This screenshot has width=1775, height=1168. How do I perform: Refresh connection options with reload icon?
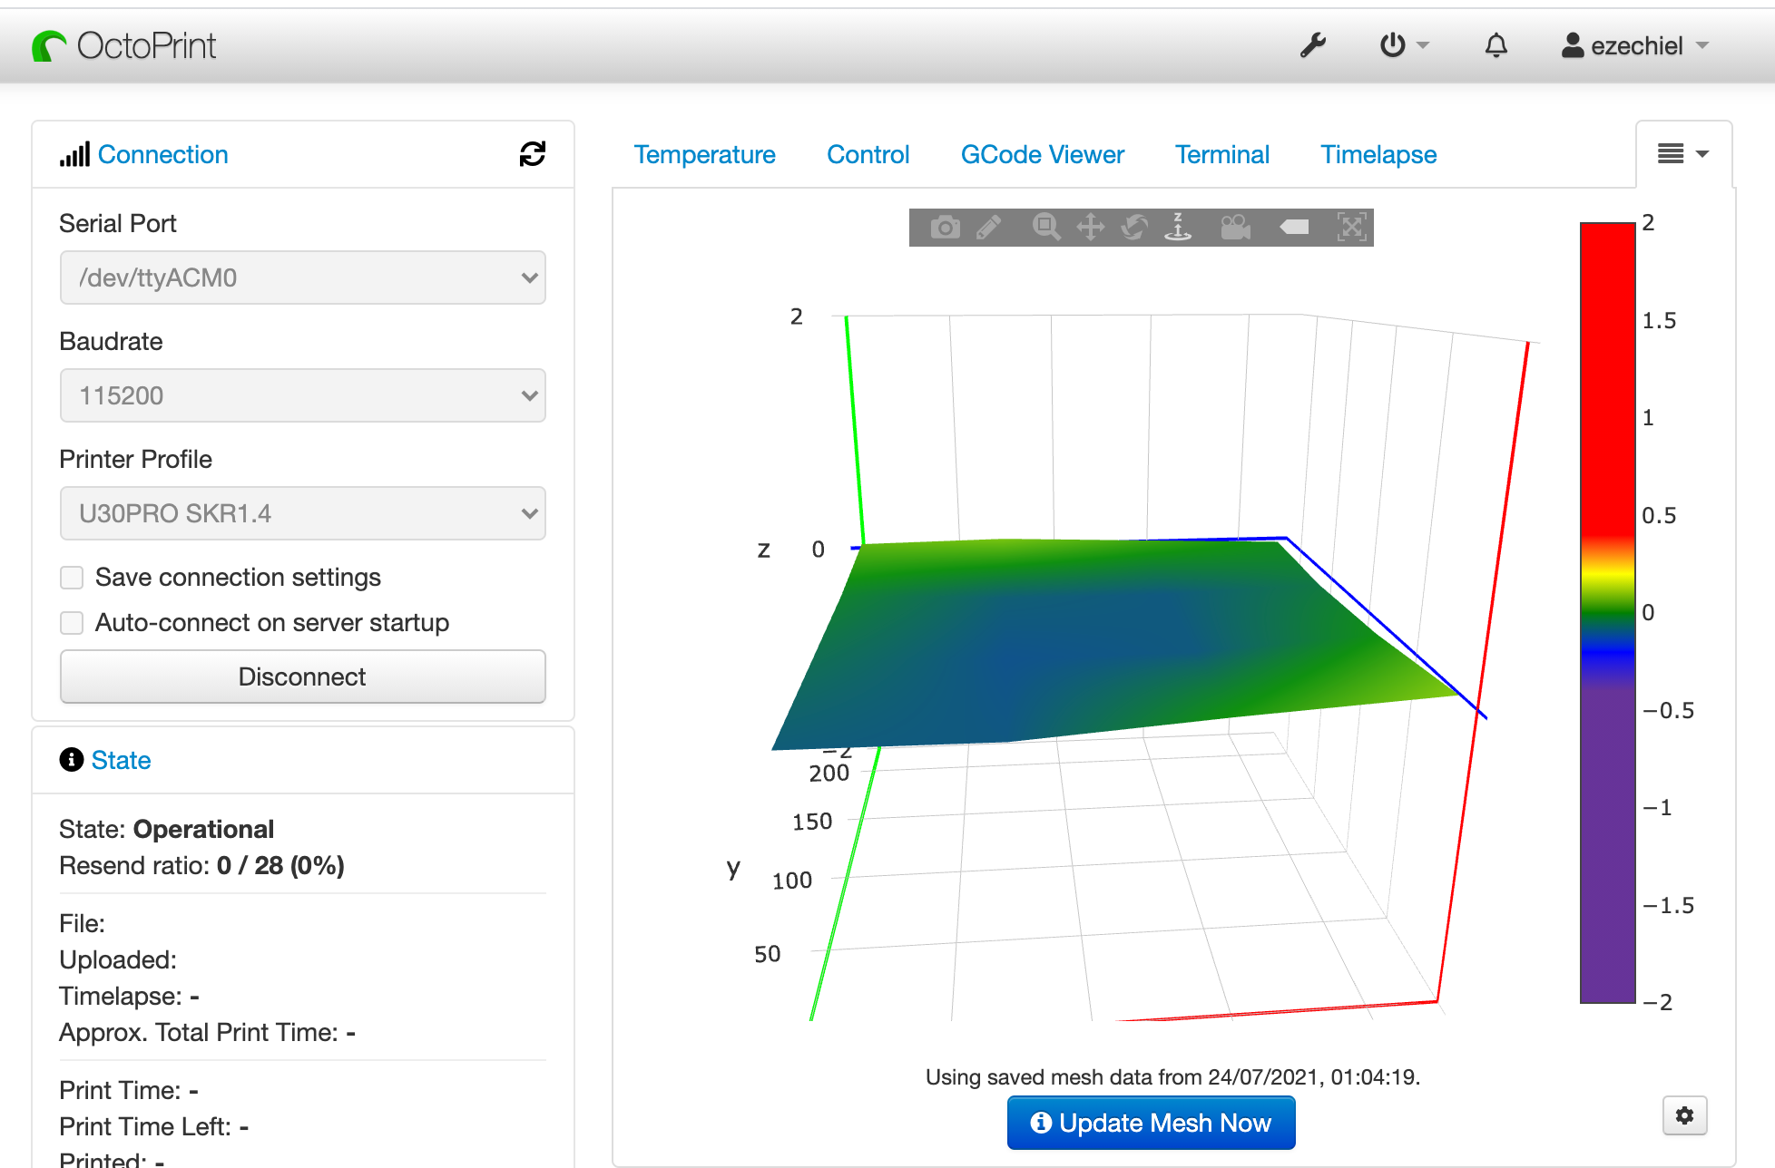point(533,154)
